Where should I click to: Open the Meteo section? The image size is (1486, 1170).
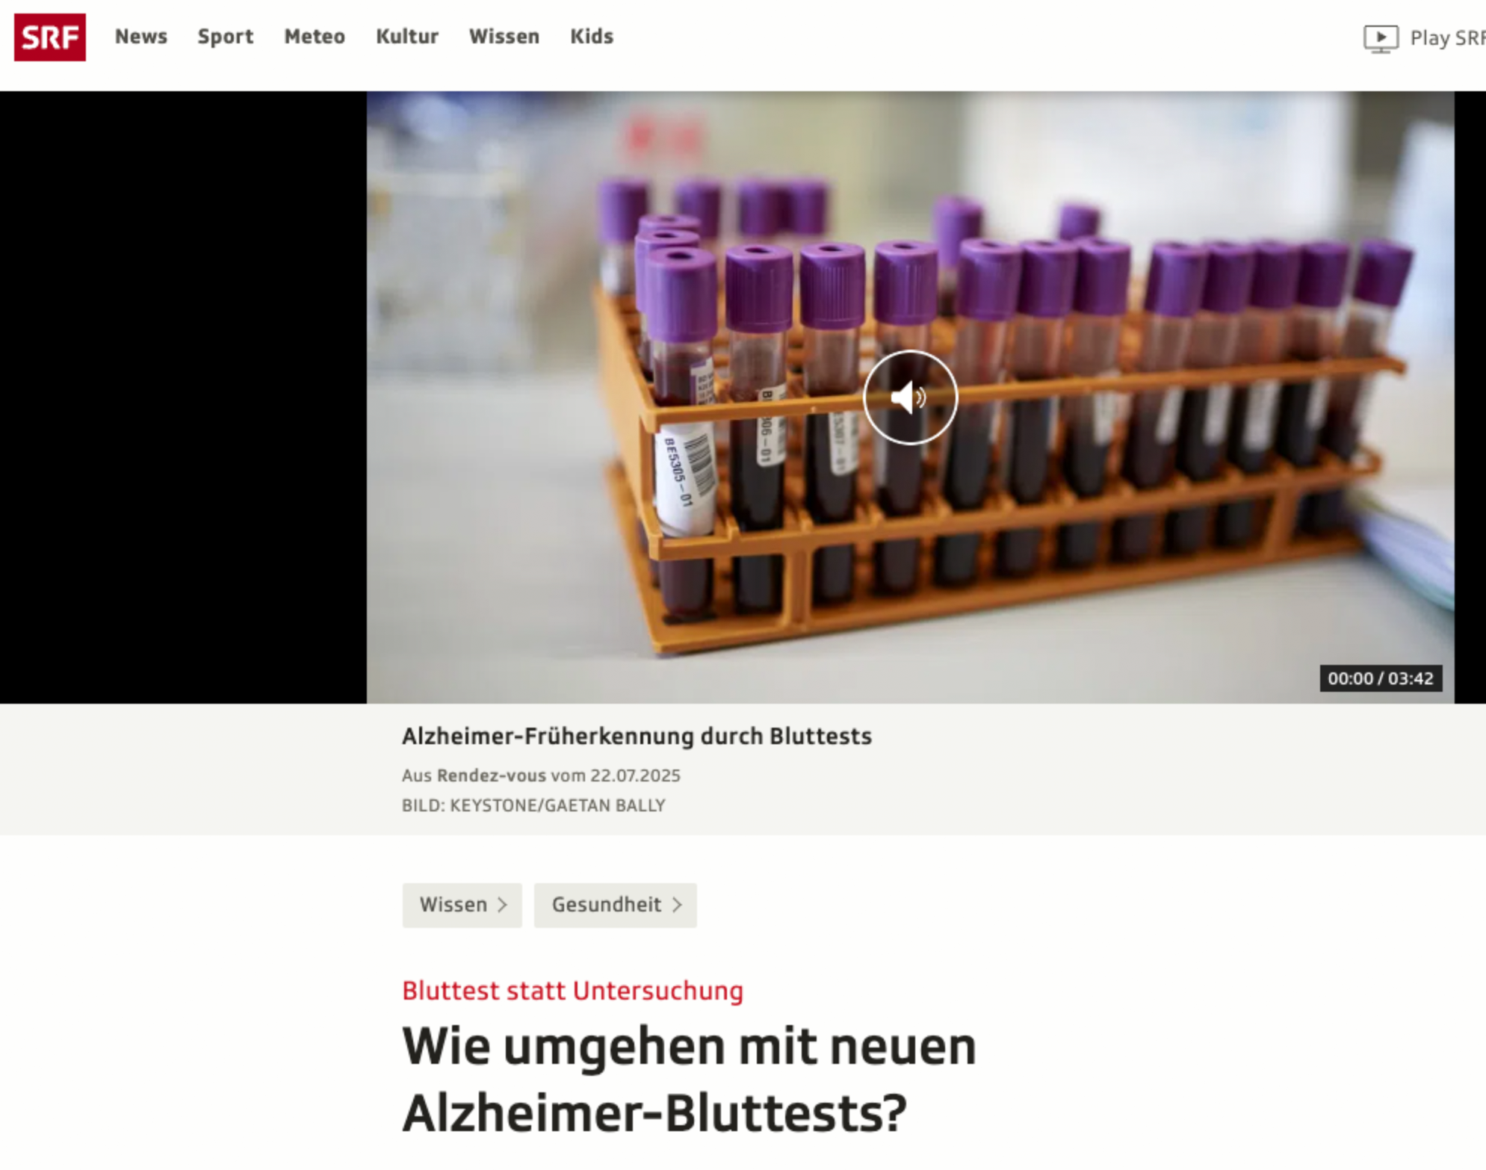click(x=315, y=37)
